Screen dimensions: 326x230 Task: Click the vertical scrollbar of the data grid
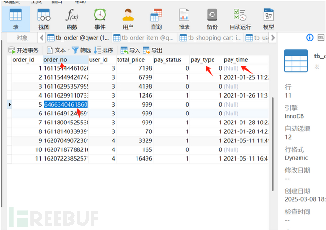point(272,144)
